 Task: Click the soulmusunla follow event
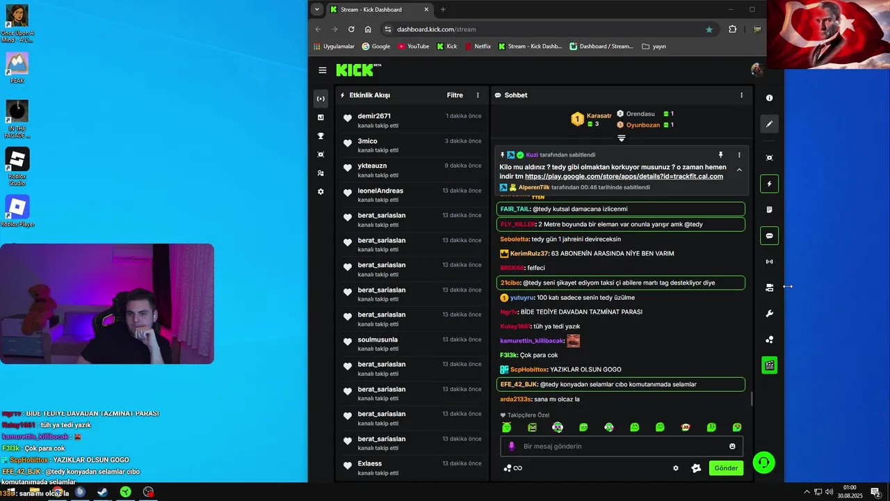pyautogui.click(x=413, y=344)
